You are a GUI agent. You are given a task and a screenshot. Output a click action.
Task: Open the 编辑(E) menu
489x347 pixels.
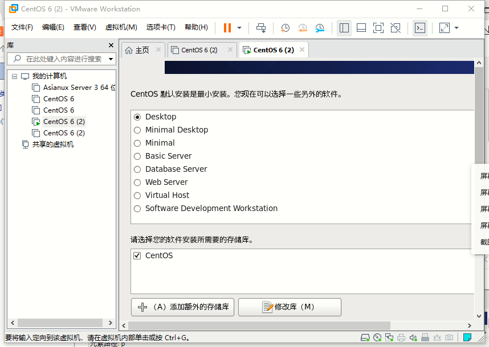(x=53, y=27)
